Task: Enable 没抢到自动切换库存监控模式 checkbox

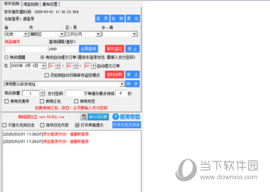Action: 47,75
